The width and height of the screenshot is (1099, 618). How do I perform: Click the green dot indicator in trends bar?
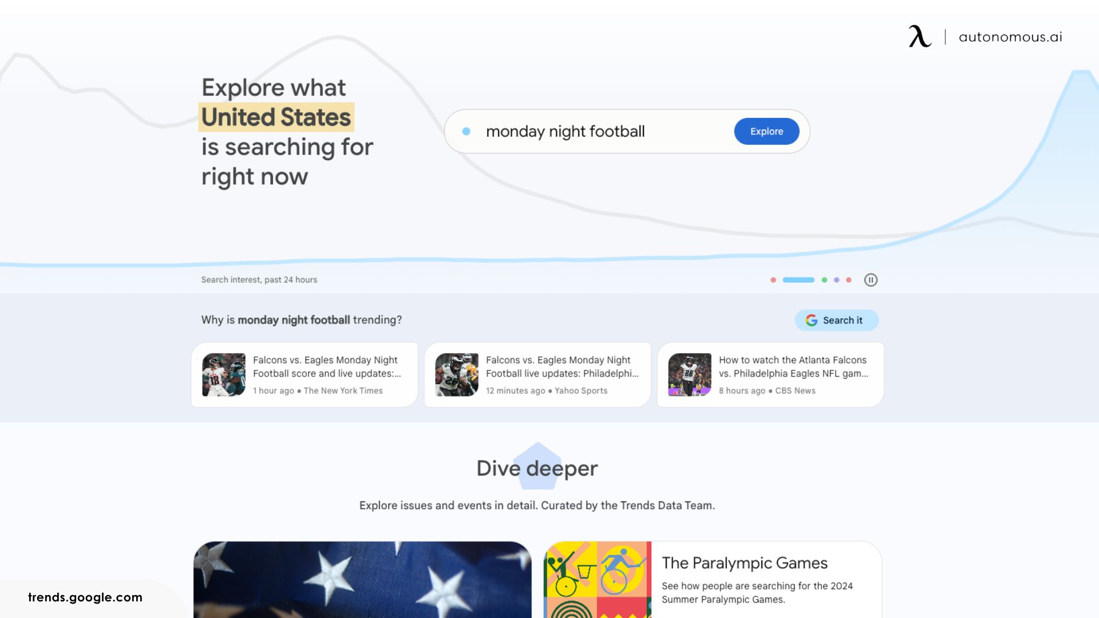click(x=824, y=280)
